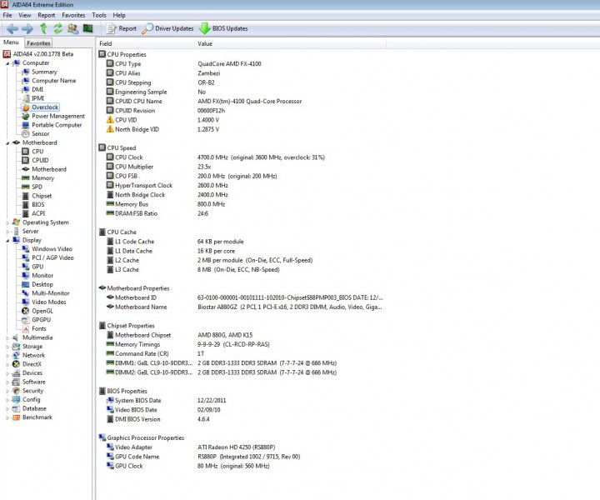
Task: Select Fonts in the tree
Action: [38, 328]
